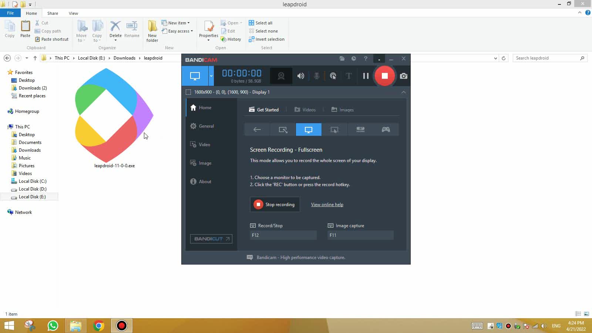This screenshot has height=333, width=592.
Task: Open the File menu in Explorer
Action: 10,13
